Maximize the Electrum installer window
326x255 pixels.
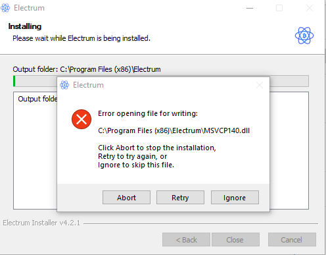279,8
